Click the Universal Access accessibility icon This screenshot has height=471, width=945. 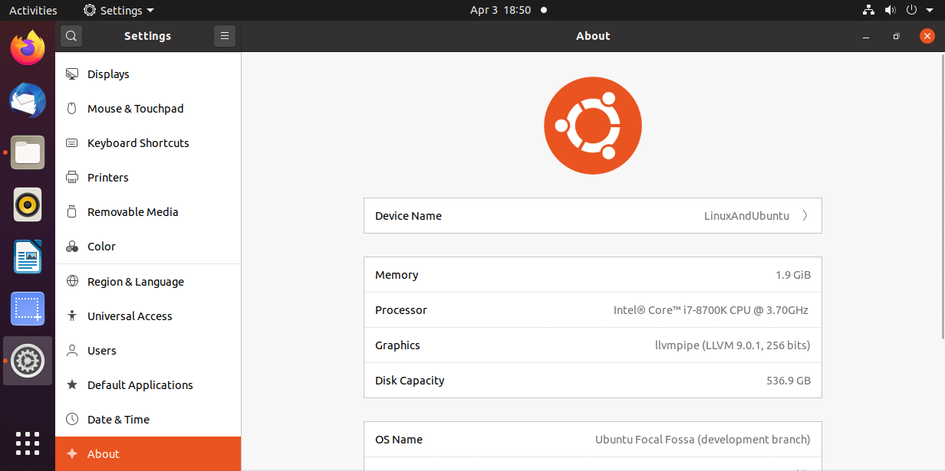71,316
